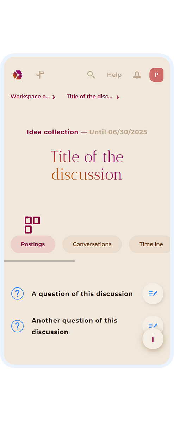Expand chevron after Title of the disc breadcrumb

pyautogui.click(x=118, y=97)
